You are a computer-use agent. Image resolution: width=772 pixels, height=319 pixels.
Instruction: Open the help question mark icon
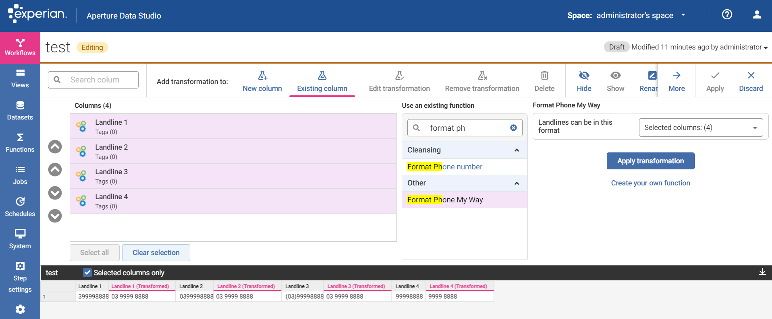click(727, 15)
